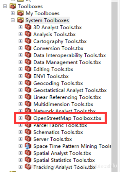Click the OpenStreetMap Toolbox icon
The image size is (120, 172).
[x=28, y=118]
